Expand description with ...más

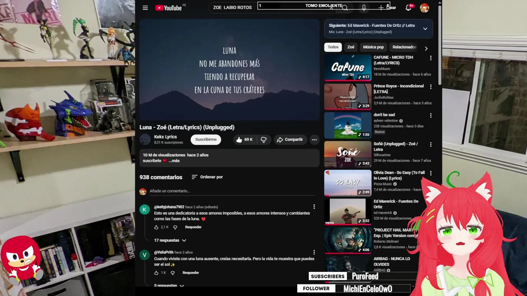click(174, 161)
